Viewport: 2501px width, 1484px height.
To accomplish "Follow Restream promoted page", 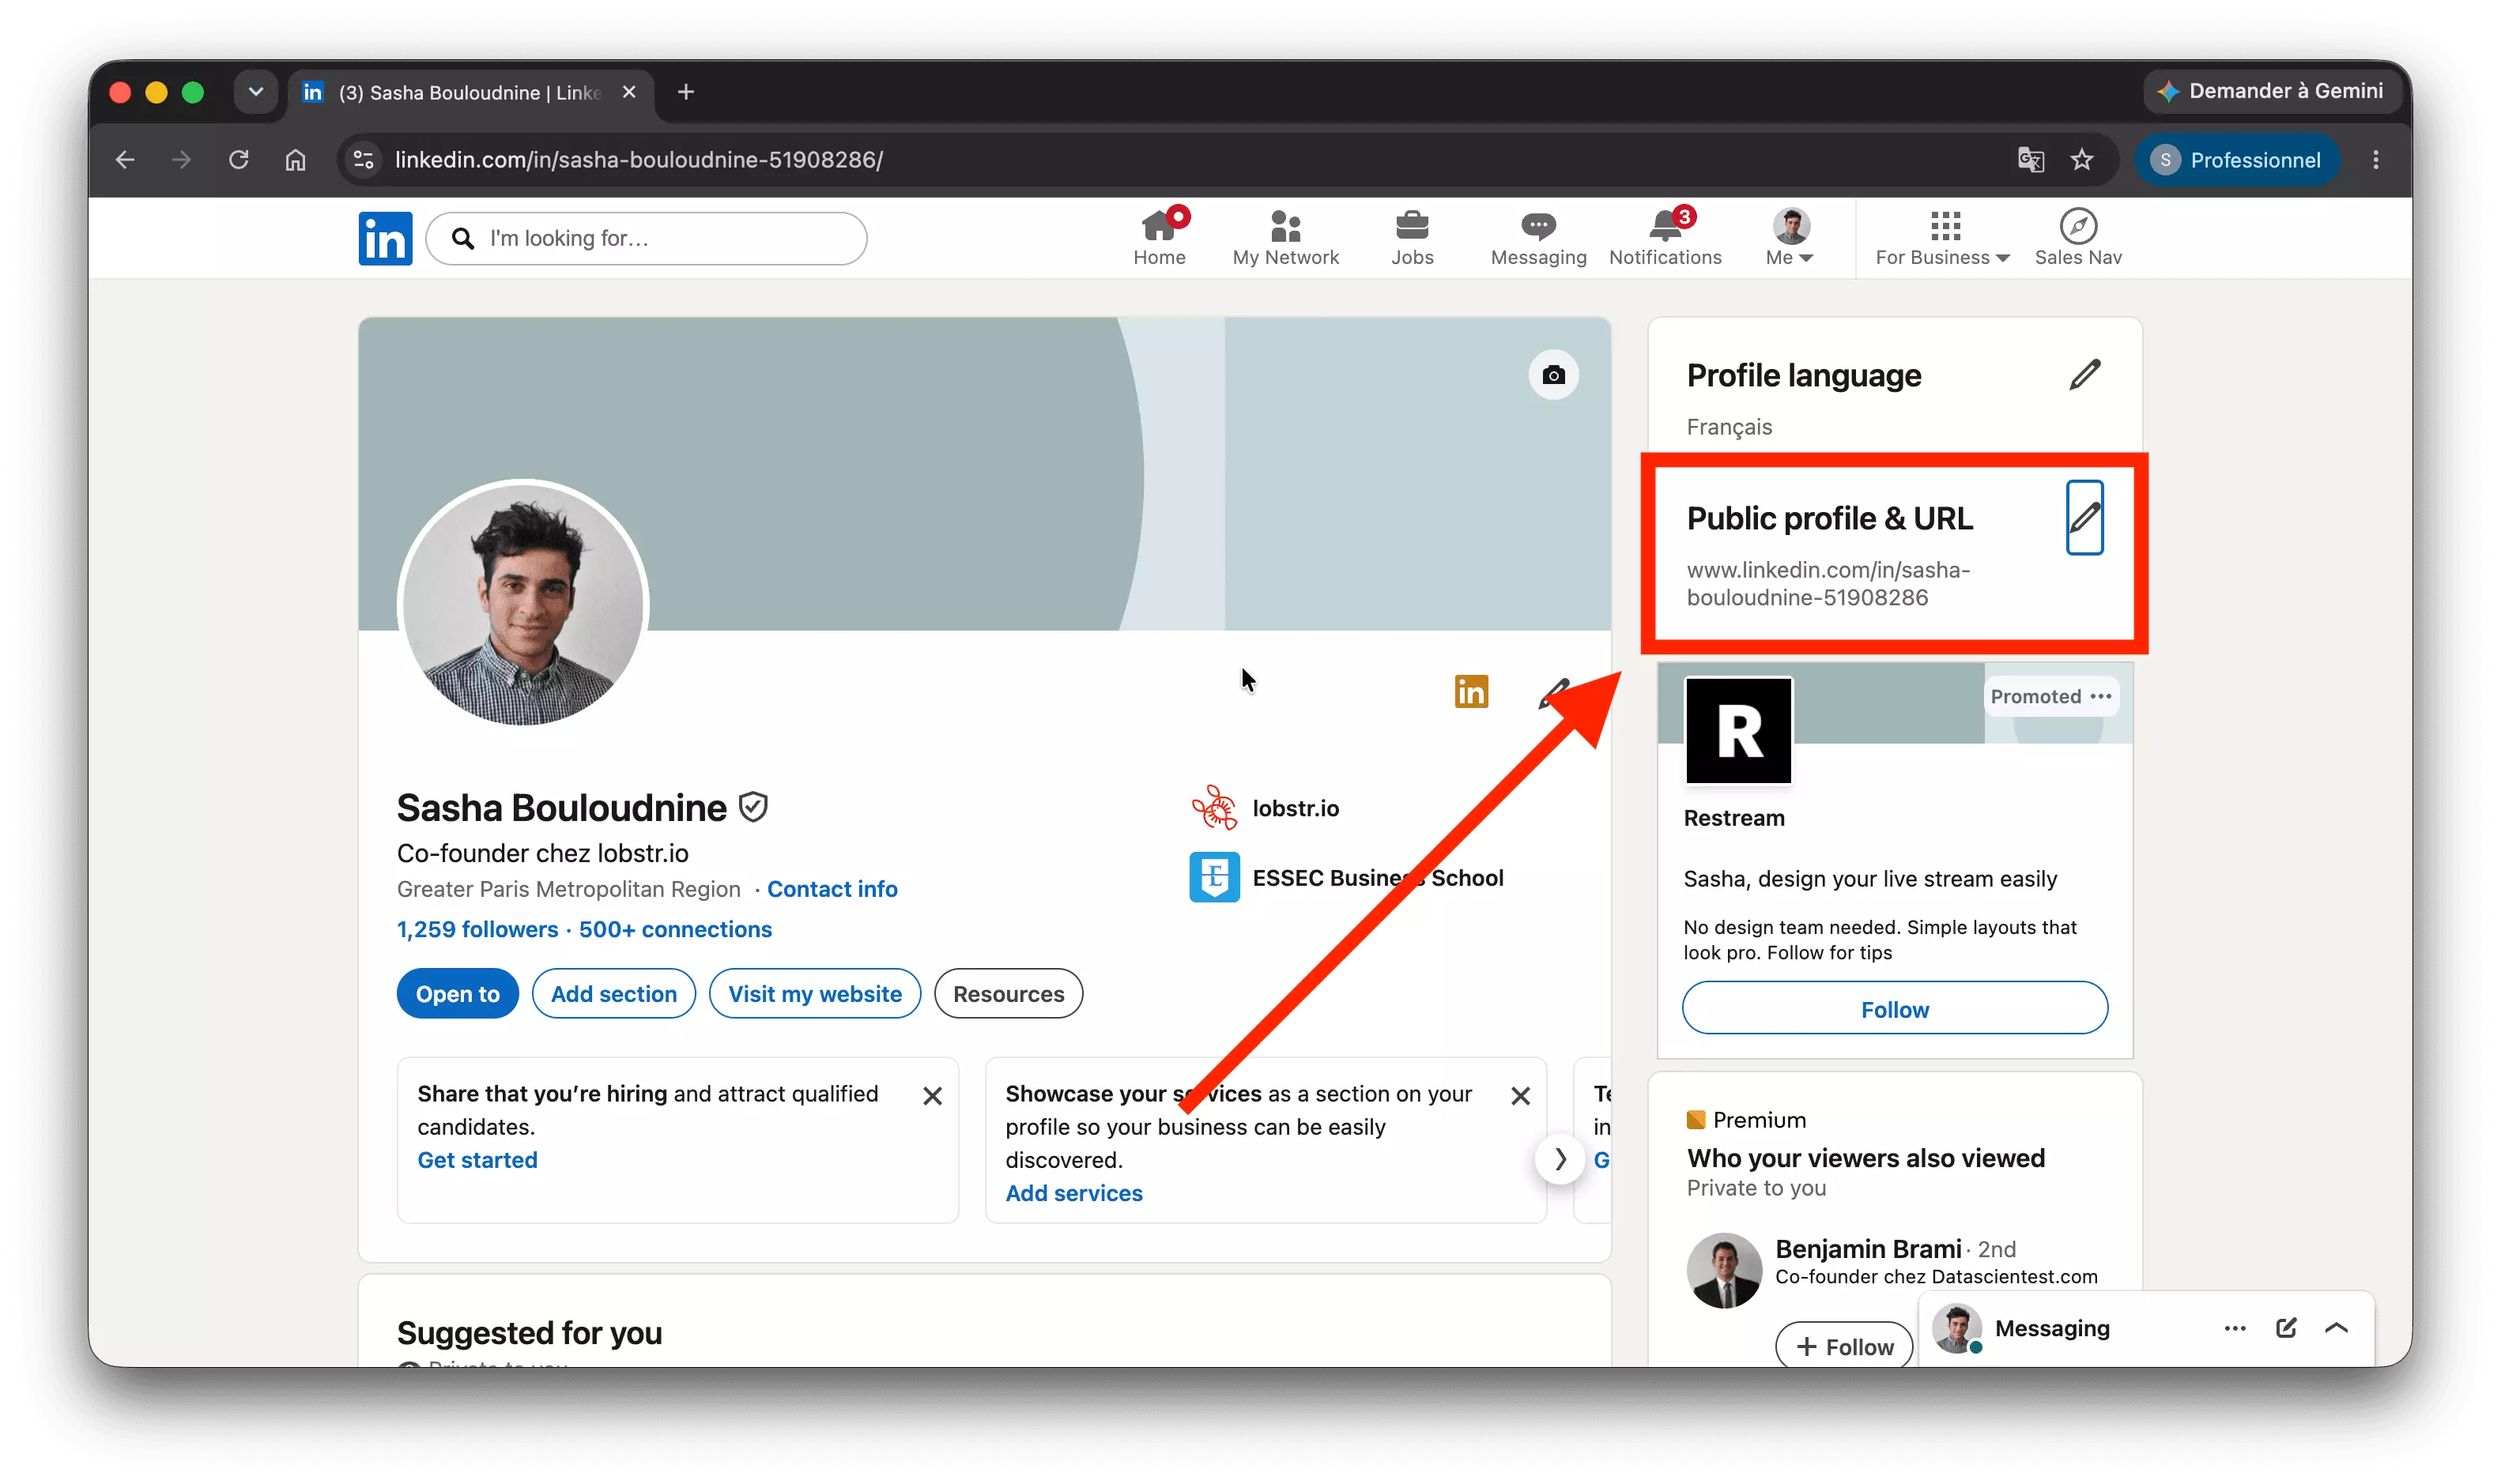I will pyautogui.click(x=1894, y=1008).
